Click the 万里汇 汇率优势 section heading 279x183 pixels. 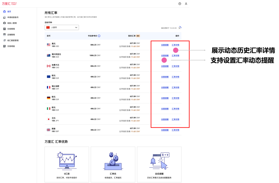pyautogui.click(x=56, y=142)
